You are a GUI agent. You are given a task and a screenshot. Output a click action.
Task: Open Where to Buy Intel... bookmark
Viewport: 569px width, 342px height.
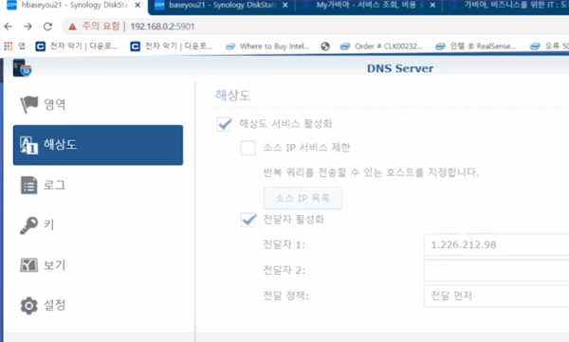(267, 46)
